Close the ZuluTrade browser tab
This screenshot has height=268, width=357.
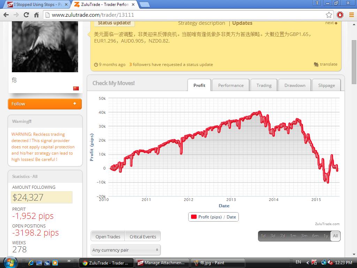133,5
